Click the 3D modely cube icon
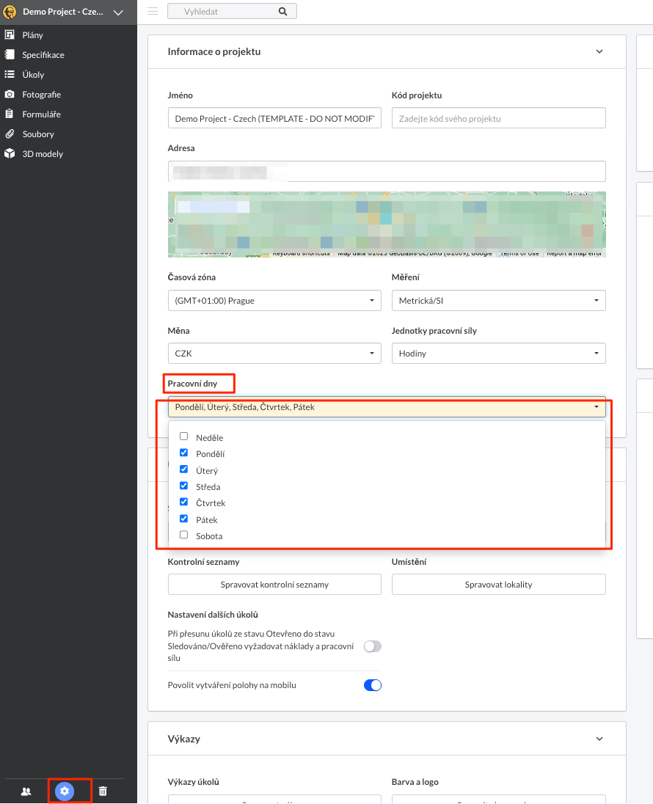Image resolution: width=653 pixels, height=804 pixels. [x=10, y=153]
